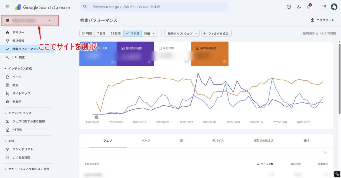Collapse the インデックス作成 section

pos(18,69)
